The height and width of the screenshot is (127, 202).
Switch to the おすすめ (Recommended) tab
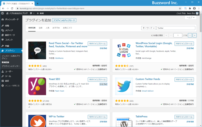[56, 28]
